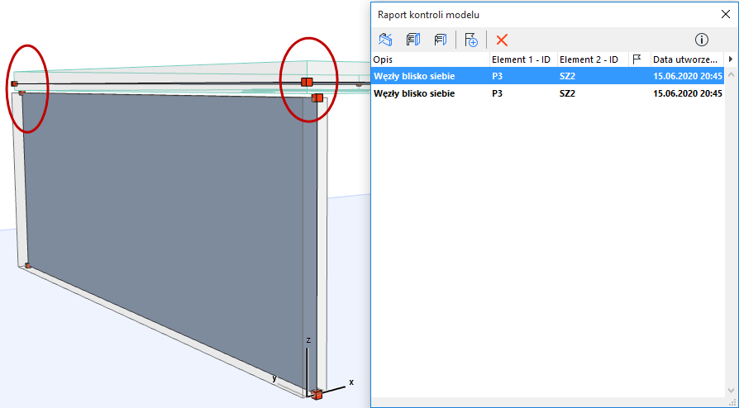Click SZ2 in the highlighted row
Image resolution: width=739 pixels, height=408 pixels.
[567, 76]
